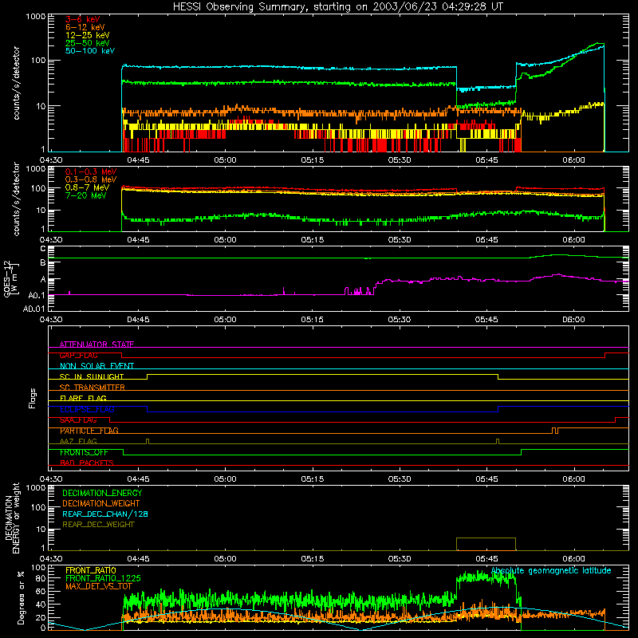Viewport: 638px width, 638px height.
Task: Click the Absolute geomagnetic latitude label
Action: click(x=551, y=570)
